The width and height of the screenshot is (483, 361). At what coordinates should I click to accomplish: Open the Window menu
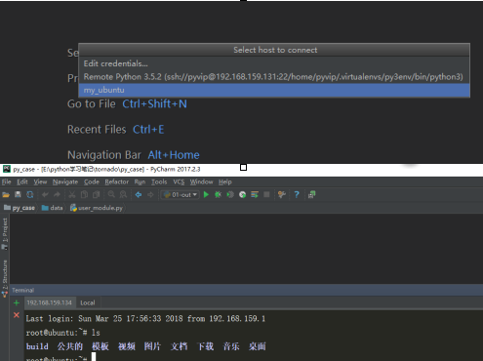tap(201, 181)
